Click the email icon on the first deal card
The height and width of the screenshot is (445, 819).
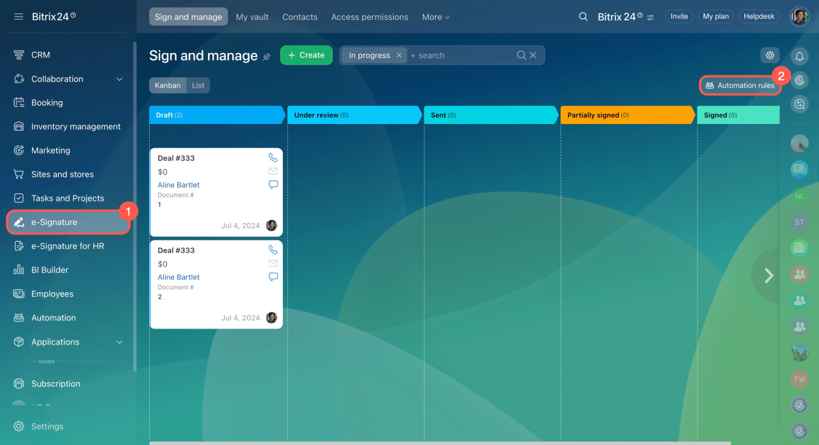[273, 171]
